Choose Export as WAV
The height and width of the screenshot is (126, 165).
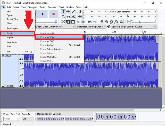[x=59, y=37]
